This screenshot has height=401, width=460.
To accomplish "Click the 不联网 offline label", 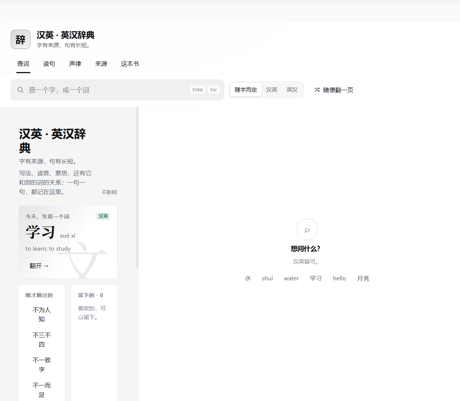I will click(x=109, y=192).
